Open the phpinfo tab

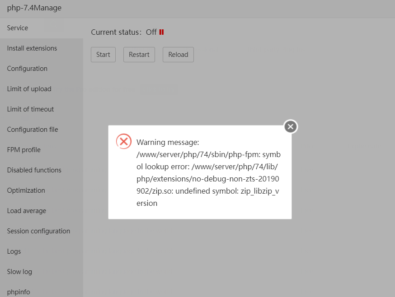pyautogui.click(x=19, y=292)
